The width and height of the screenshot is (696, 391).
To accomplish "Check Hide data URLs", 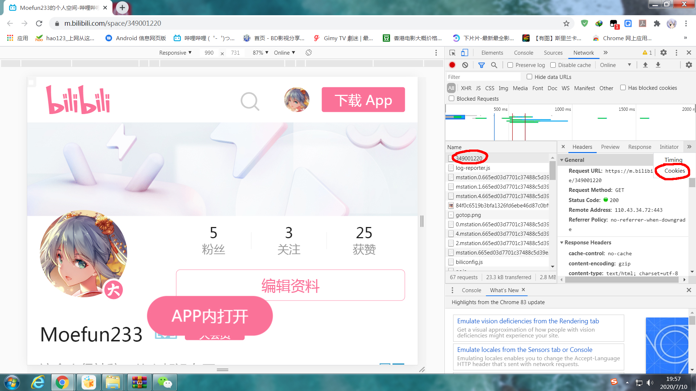I will tap(529, 77).
